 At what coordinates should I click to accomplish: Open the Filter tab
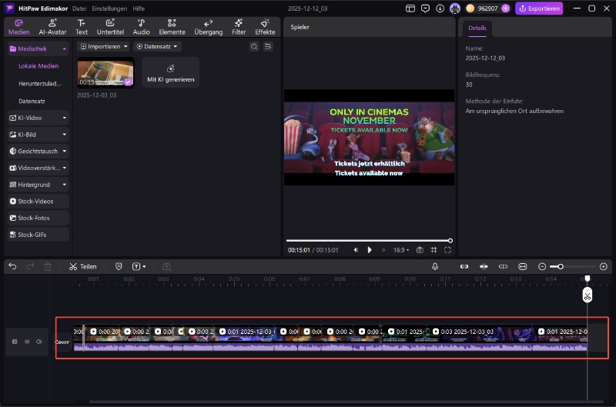click(239, 27)
